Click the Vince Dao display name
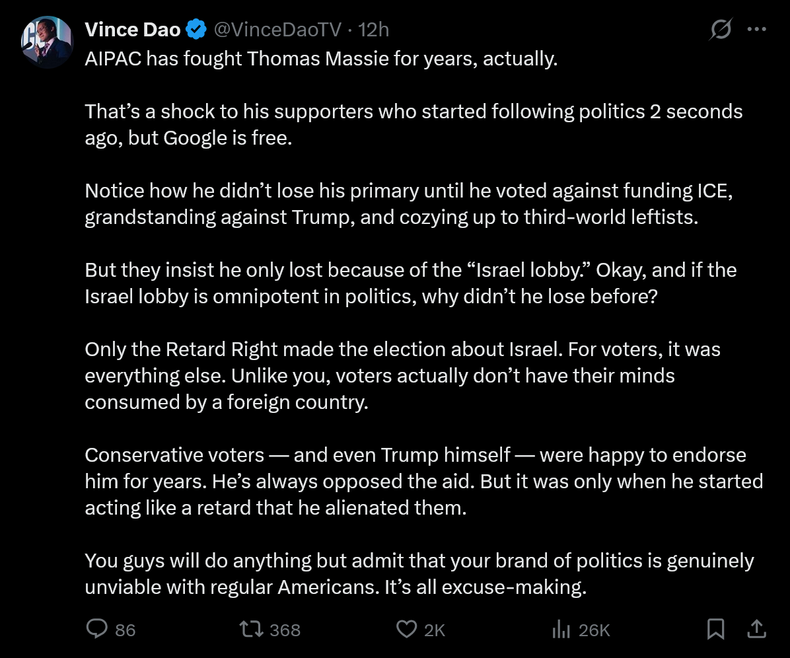 133,30
